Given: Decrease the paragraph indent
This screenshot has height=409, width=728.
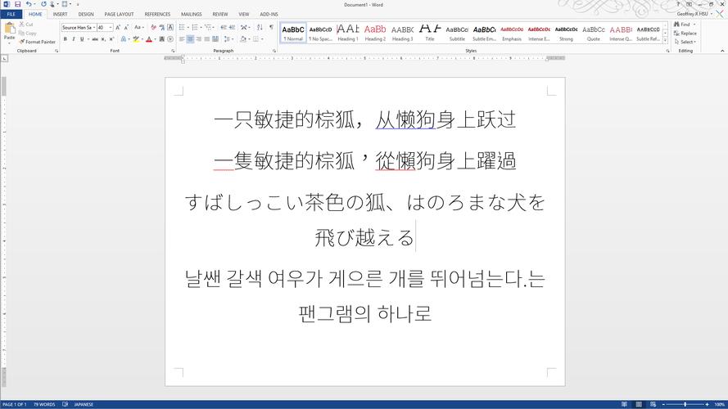Looking at the screenshot, I should point(224,28).
